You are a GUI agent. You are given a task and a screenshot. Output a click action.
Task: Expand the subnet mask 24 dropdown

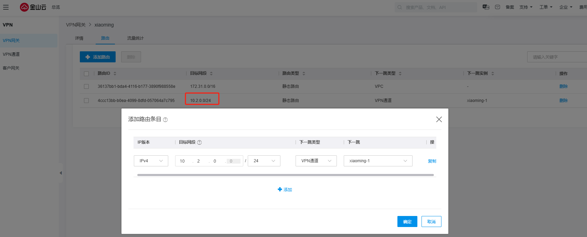tap(264, 161)
